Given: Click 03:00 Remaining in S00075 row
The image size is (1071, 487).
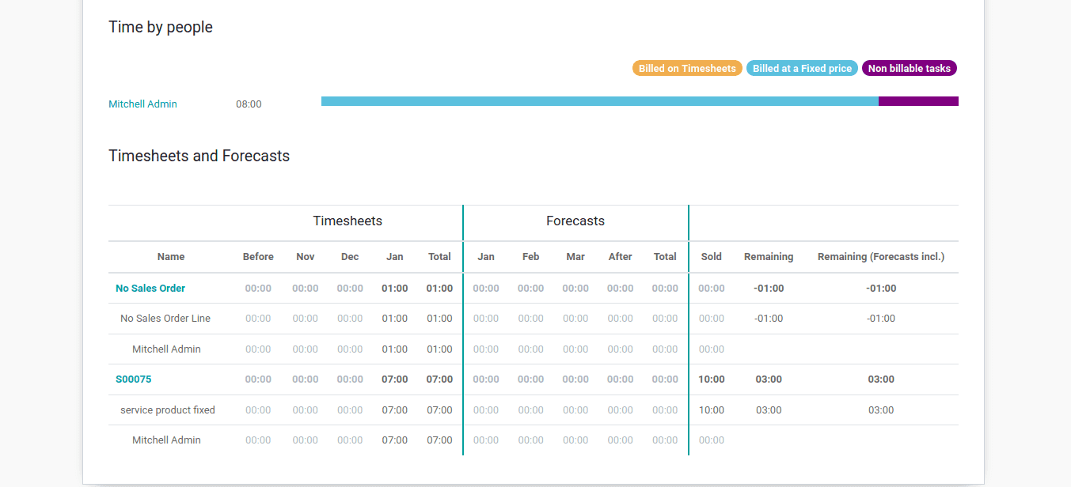Looking at the screenshot, I should [x=769, y=379].
